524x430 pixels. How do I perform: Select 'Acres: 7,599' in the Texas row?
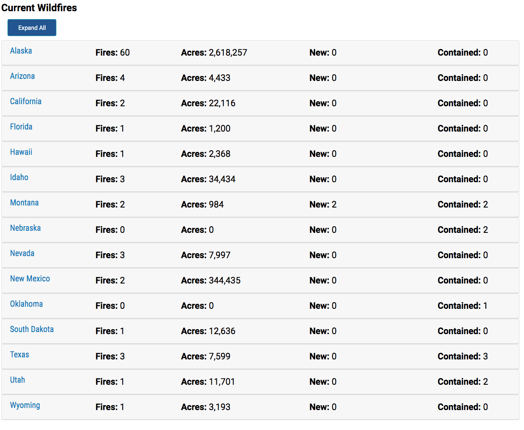pyautogui.click(x=206, y=357)
